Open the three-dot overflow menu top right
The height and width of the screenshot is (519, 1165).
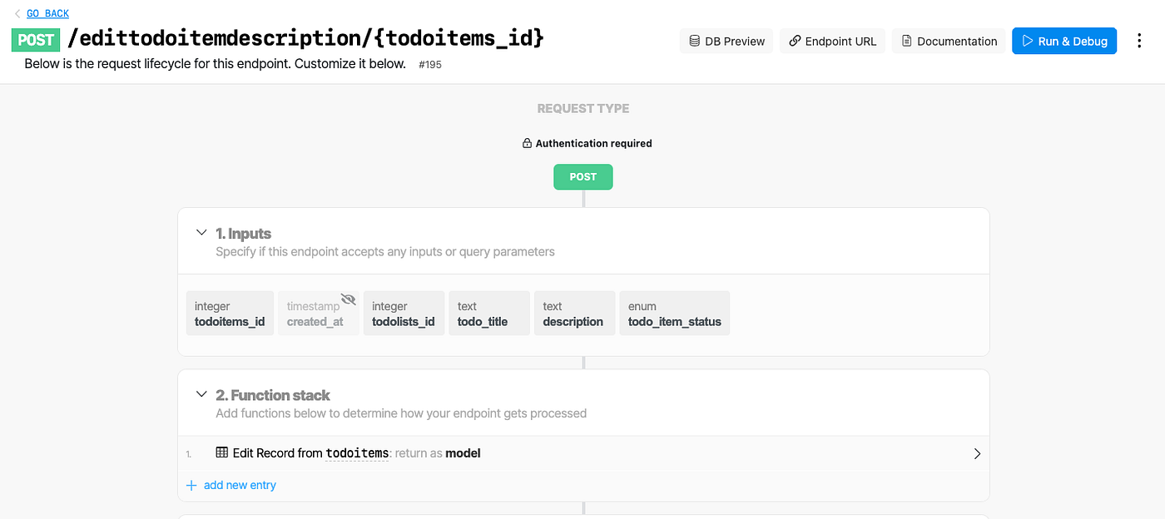click(1139, 40)
